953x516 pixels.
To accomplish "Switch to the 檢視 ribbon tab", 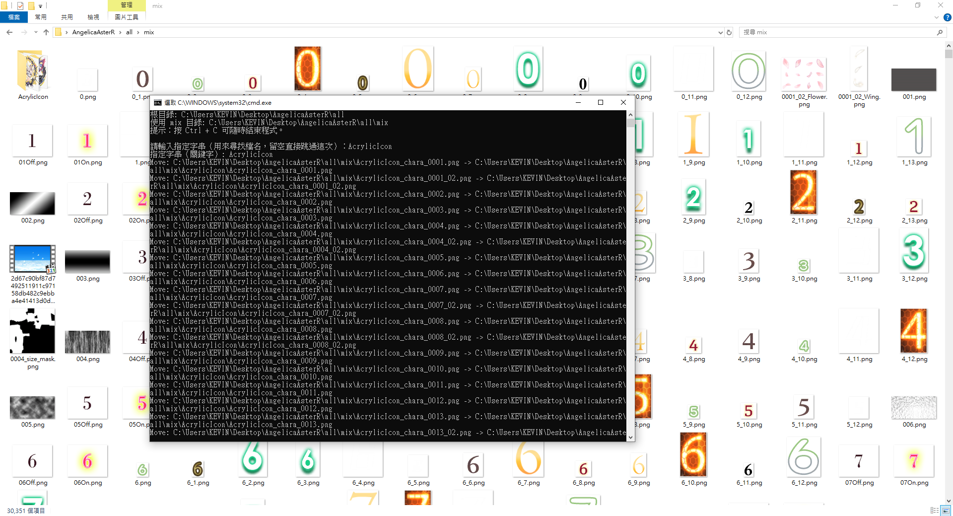I will (93, 17).
